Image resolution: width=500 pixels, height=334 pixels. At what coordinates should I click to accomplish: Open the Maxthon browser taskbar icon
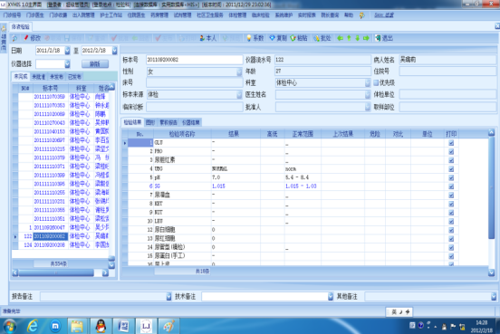[x=55, y=326]
